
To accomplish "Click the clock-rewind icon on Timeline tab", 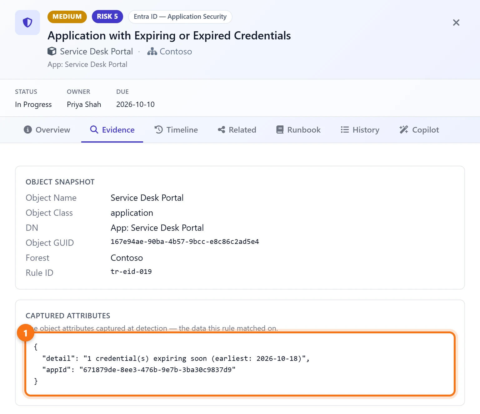I will coord(159,130).
